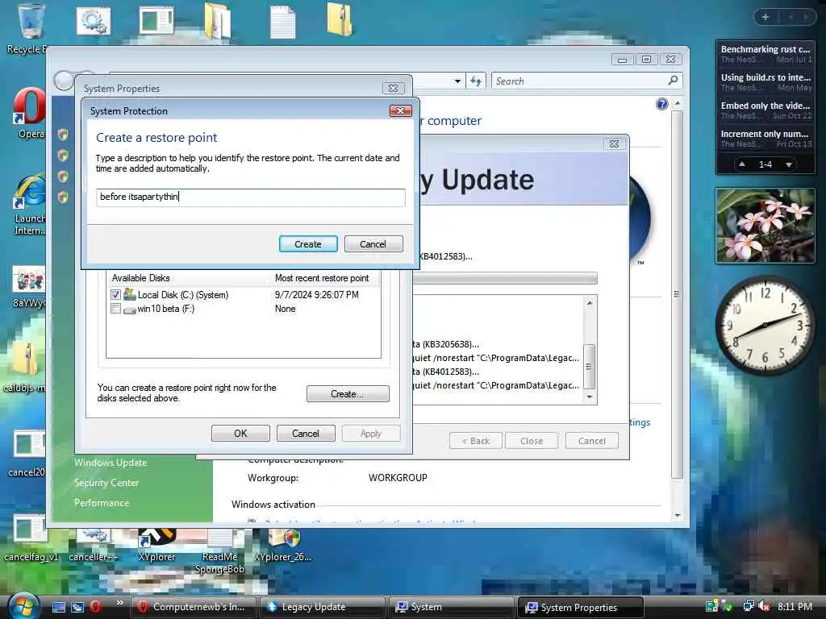826x619 pixels.
Task: Click the Opera quick launch icon
Action: [x=95, y=607]
